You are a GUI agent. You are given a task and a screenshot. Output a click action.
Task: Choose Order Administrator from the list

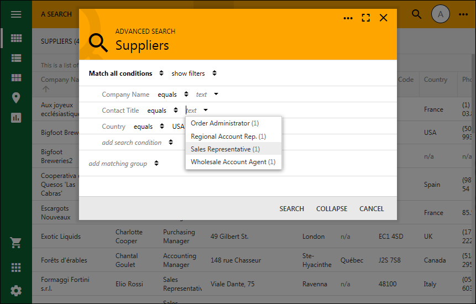(x=233, y=123)
